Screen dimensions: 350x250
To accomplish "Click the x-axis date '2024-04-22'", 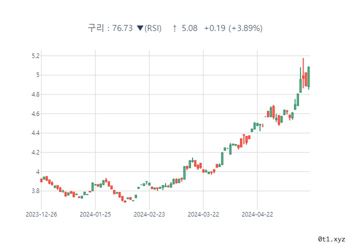I will point(257,214).
